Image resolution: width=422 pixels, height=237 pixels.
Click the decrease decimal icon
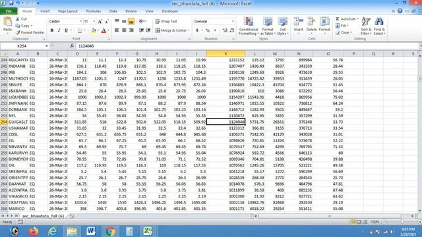pos(232,30)
